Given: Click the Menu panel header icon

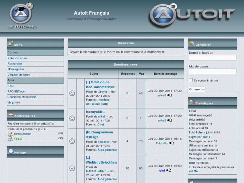Looking at the screenshot, I should pos(11,43).
